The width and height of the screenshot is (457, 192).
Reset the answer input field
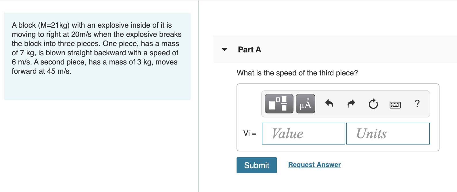pos(372,104)
